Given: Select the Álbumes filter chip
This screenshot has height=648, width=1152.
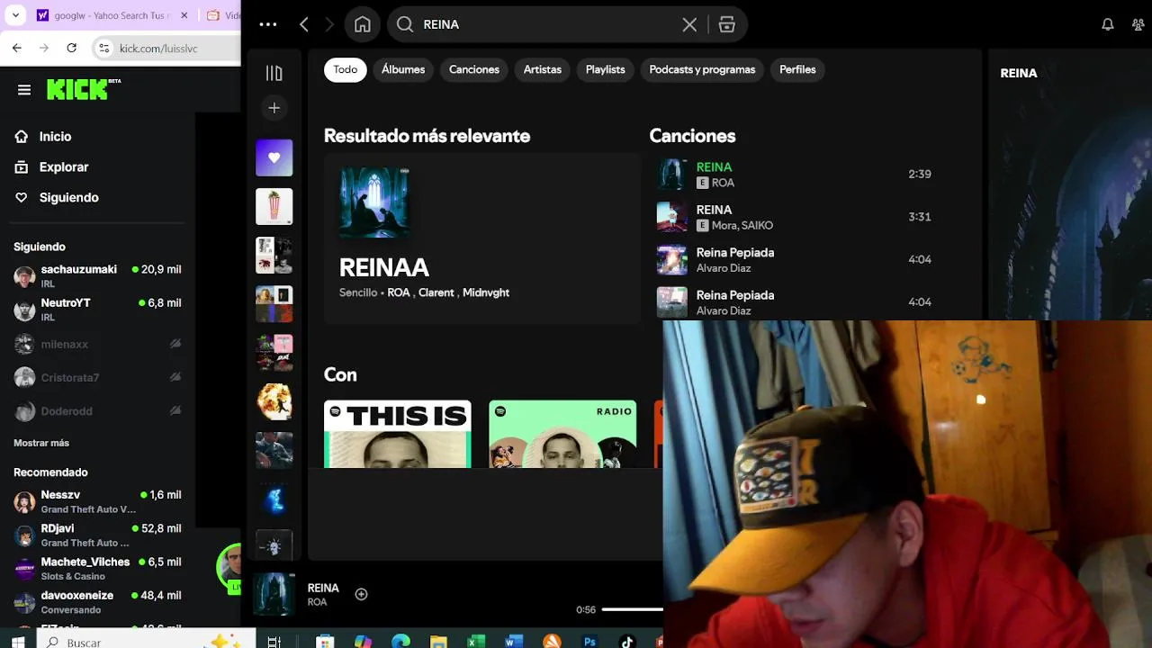Looking at the screenshot, I should click(x=403, y=69).
